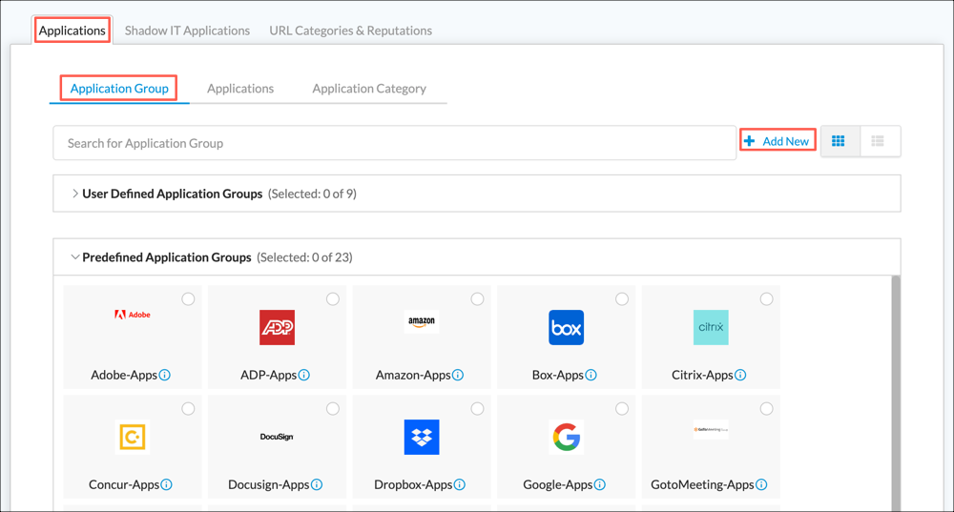Open the top-level Applications tab

tap(73, 31)
